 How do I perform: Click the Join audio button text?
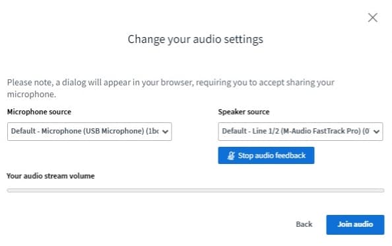click(355, 224)
